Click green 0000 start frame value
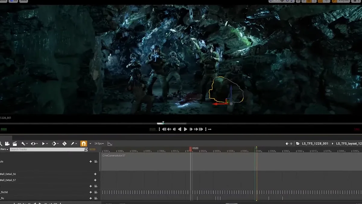Image resolution: width=362 pixels, height=204 pixels. click(3, 129)
